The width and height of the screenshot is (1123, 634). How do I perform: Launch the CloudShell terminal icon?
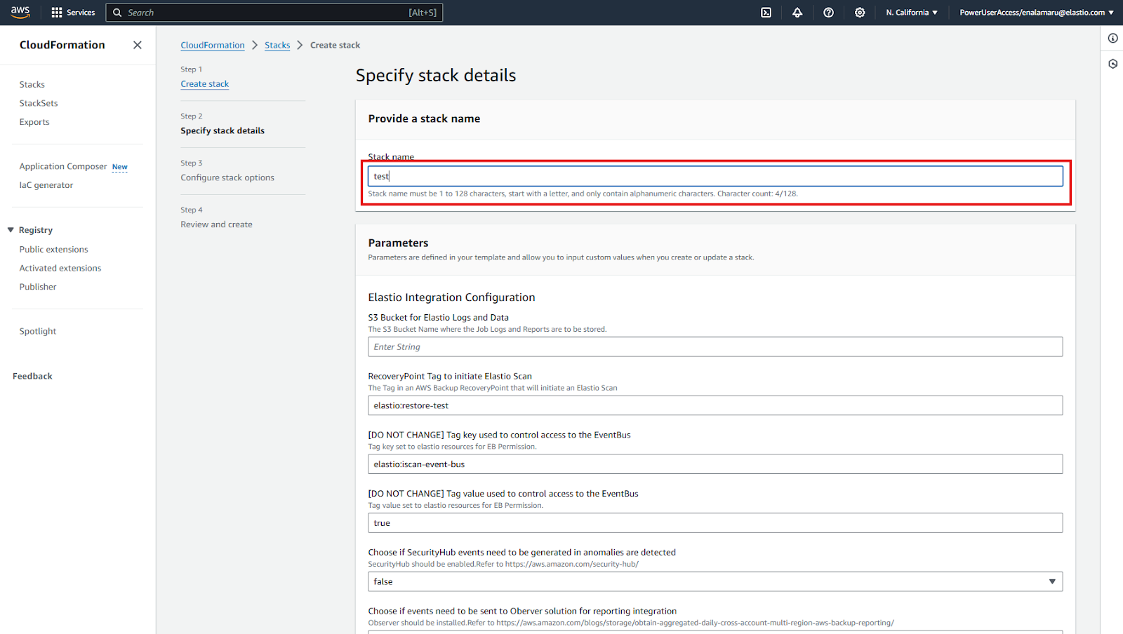[766, 13]
